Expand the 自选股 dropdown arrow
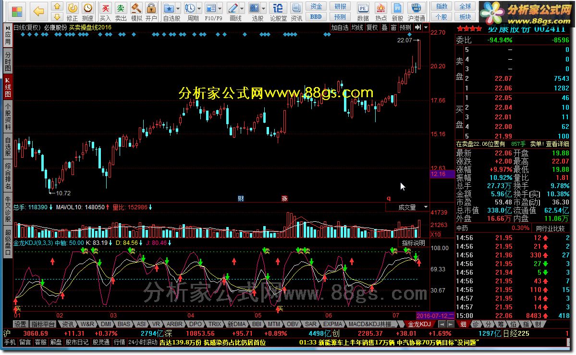576x355 pixels. (x=178, y=9)
